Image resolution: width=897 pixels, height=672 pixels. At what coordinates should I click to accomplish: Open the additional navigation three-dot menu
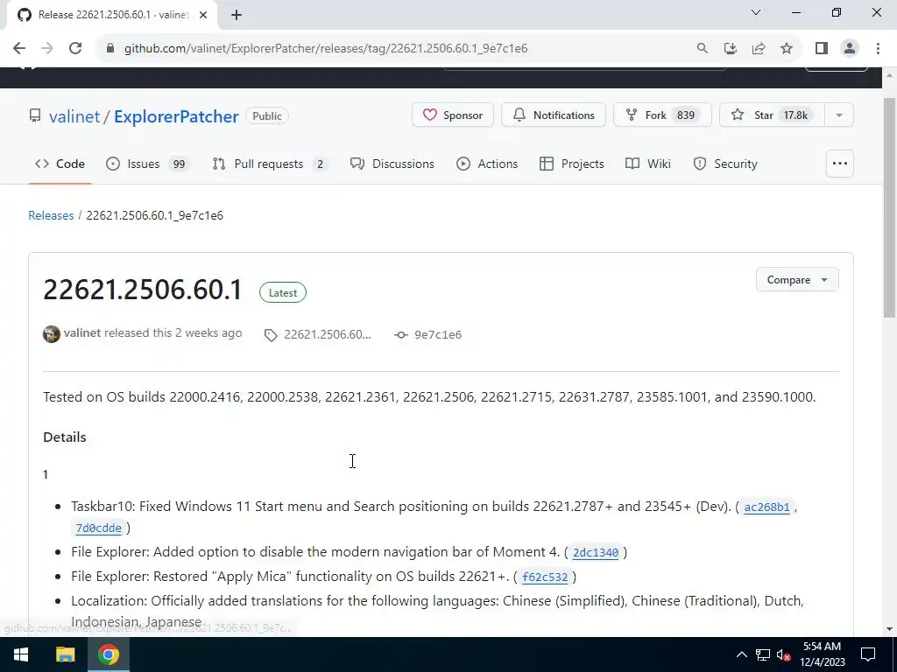coord(840,164)
